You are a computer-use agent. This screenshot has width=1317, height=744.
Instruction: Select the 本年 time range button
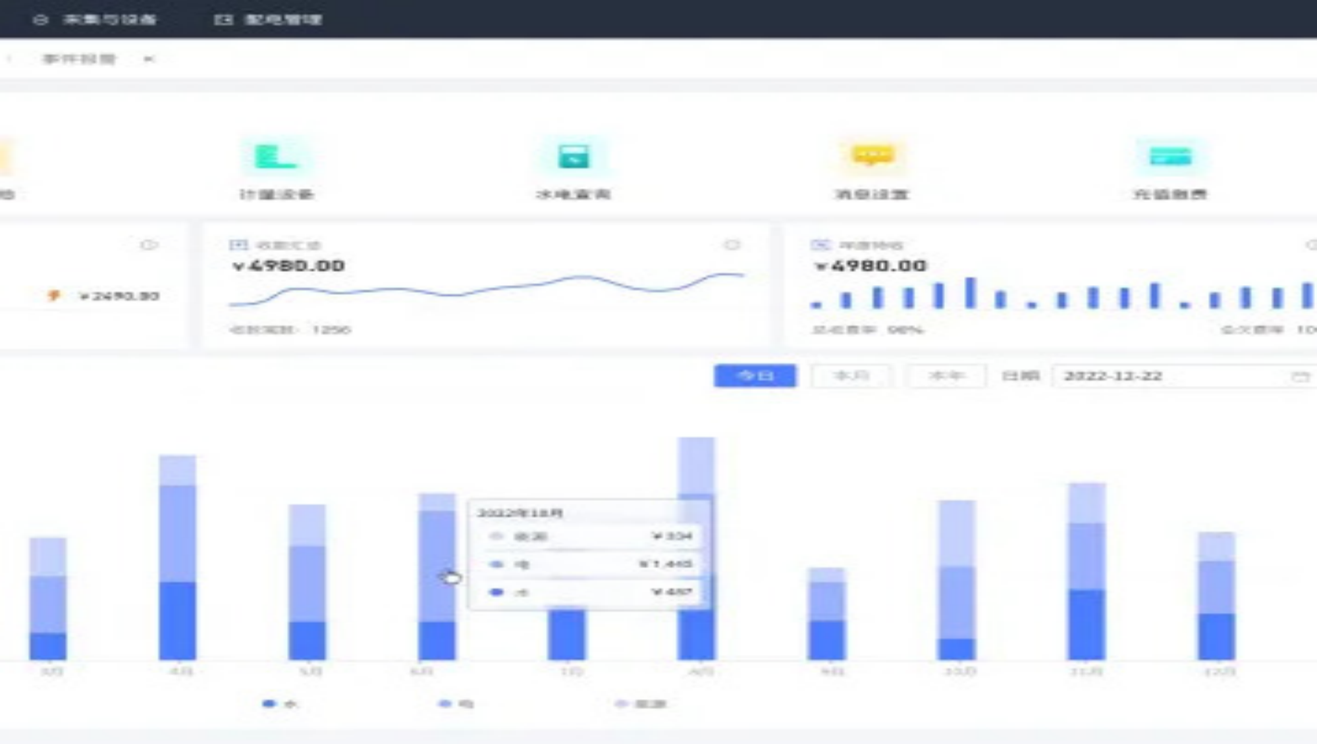[946, 376]
